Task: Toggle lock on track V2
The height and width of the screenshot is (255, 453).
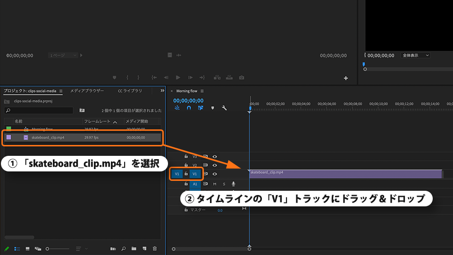Action: tap(186, 165)
